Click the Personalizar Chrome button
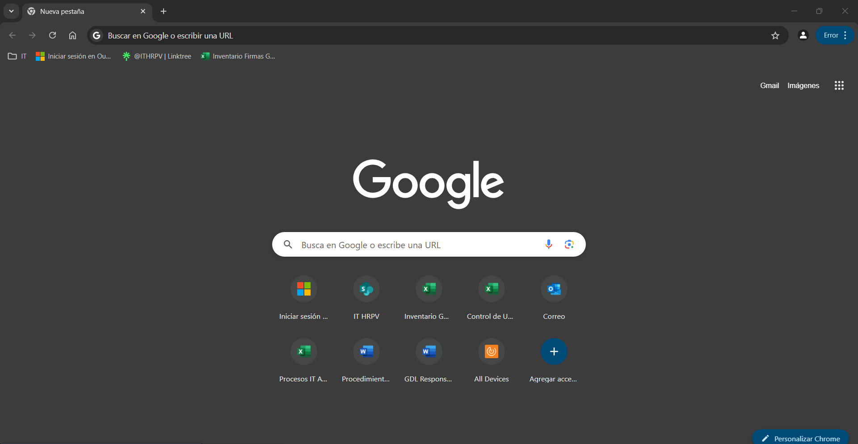Viewport: 858px width, 444px height. (800, 437)
